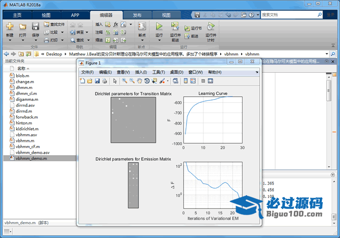340x238 pixels.
Task: Open the address bar path history dropdown
Action: click(327, 54)
